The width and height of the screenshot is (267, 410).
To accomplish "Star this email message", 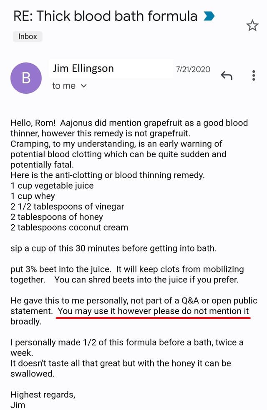I will 252,26.
